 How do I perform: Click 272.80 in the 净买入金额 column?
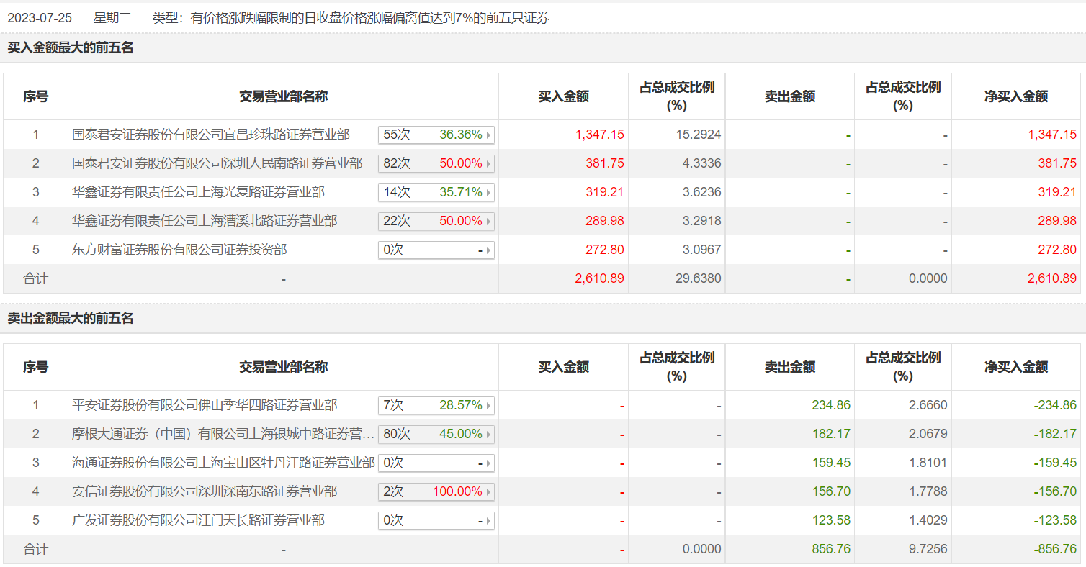(x=1057, y=250)
